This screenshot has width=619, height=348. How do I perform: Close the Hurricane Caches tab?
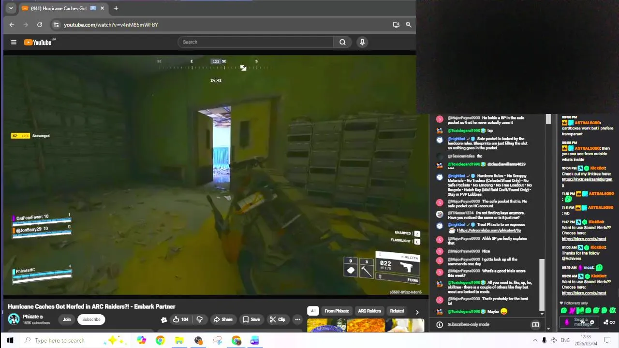(102, 8)
